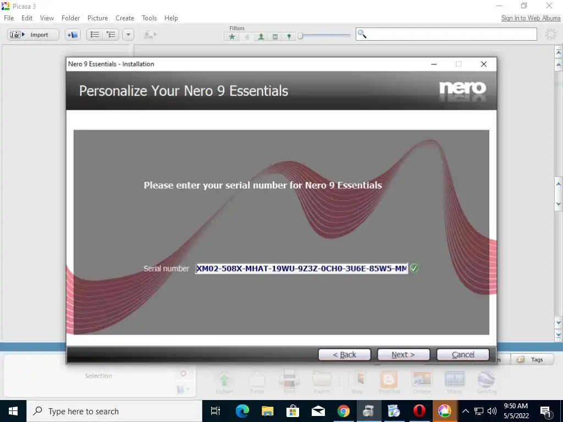Click the volume icon in system tray
The height and width of the screenshot is (422, 563).
point(492,411)
